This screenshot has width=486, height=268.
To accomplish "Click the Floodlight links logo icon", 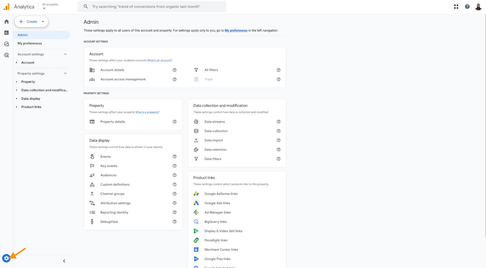I will 196,240.
